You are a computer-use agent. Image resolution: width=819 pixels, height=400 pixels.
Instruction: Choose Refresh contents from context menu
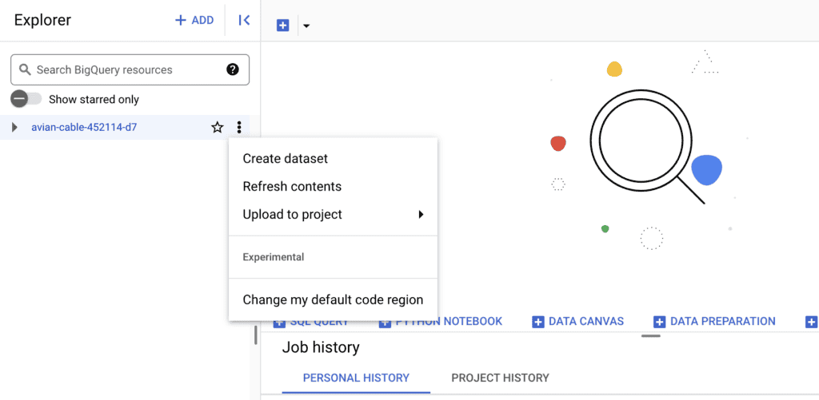(334, 187)
